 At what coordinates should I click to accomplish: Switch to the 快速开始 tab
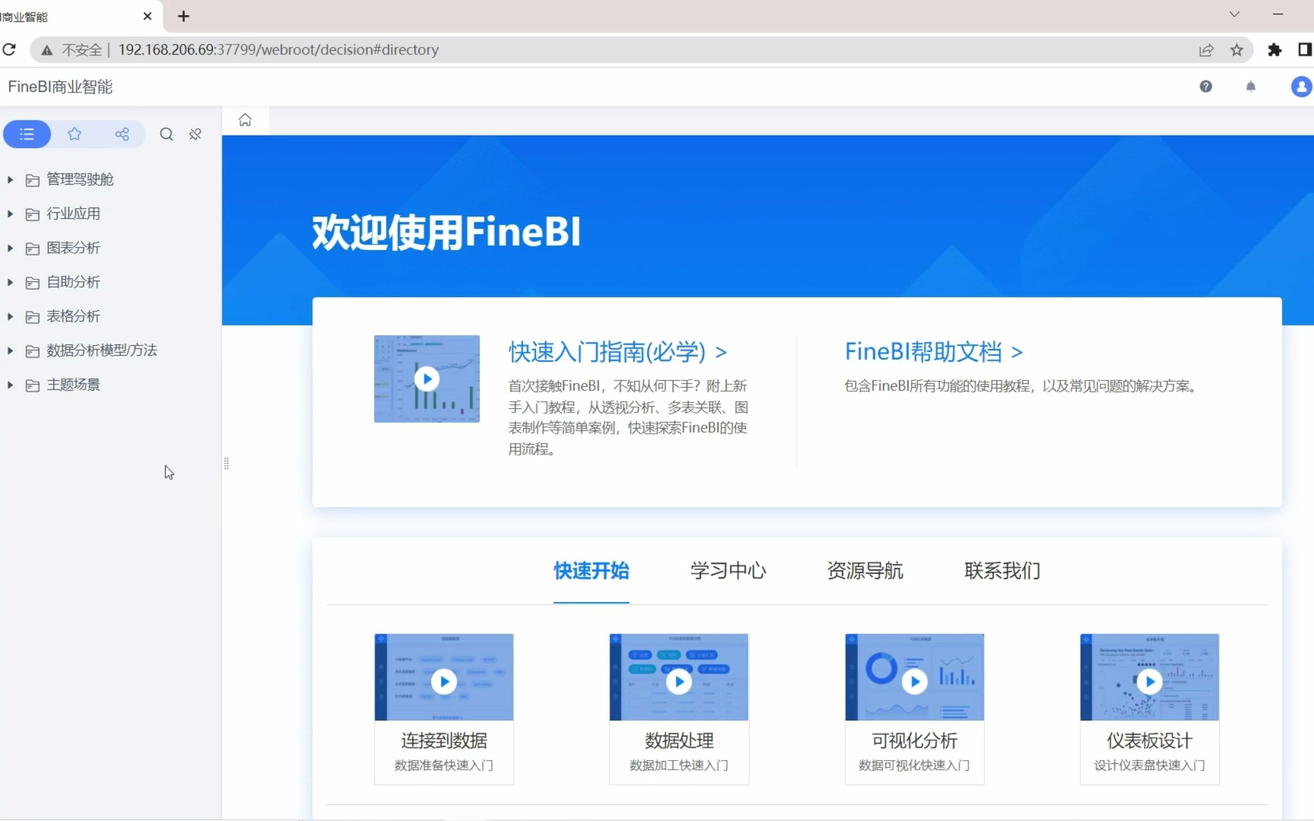coord(591,571)
